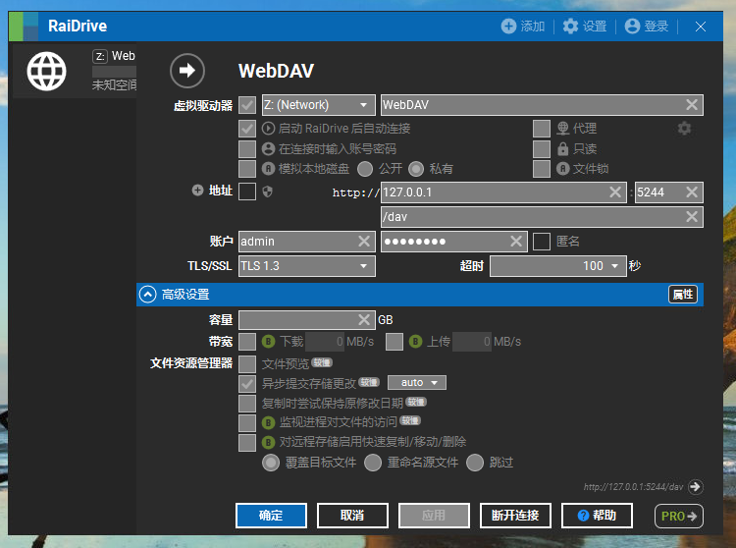Open the TLS 1.3 version dropdown
Screen dimensions: 736x548
pyautogui.click(x=307, y=266)
